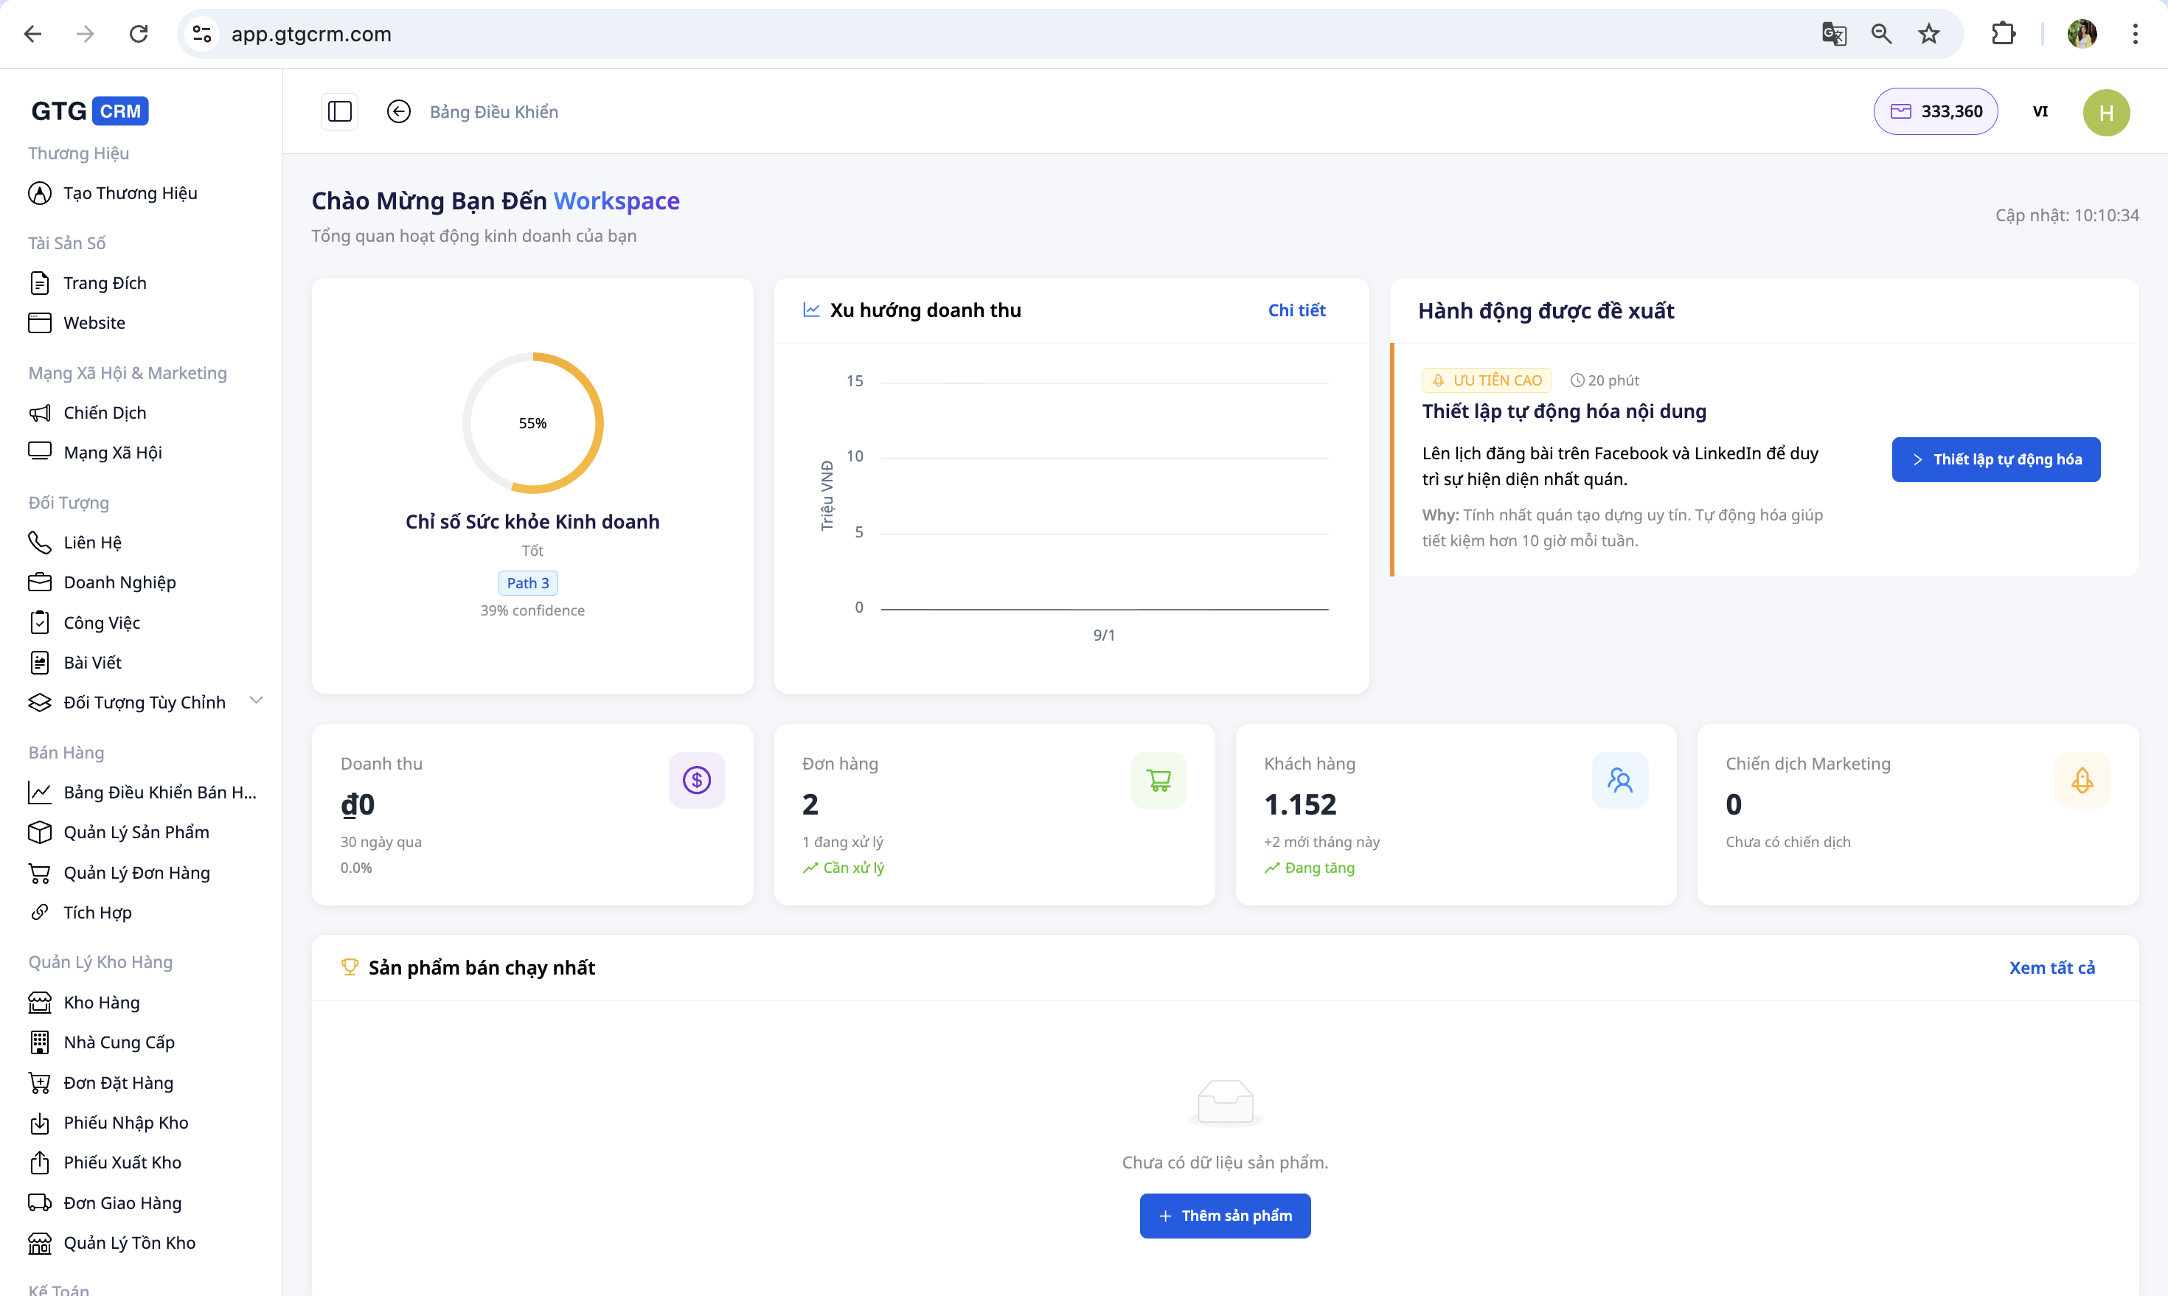2168x1296 pixels.
Task: Open the user avatar H menu
Action: (x=2106, y=113)
